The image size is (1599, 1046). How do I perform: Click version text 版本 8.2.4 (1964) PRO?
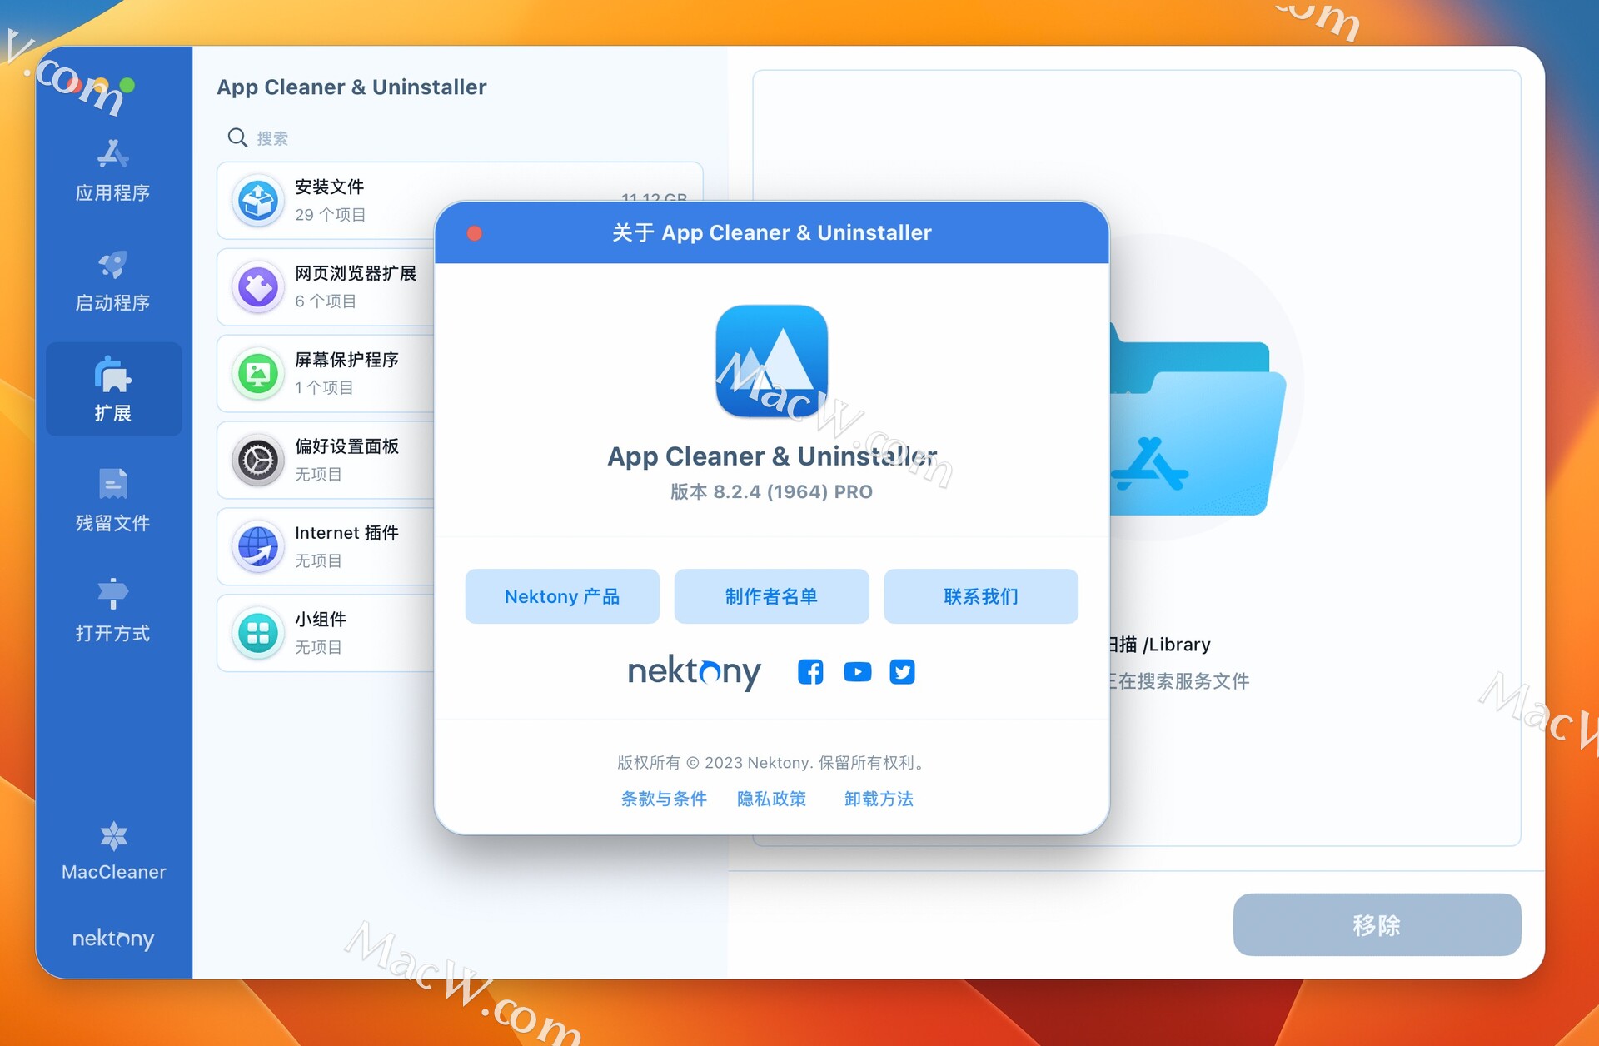(771, 491)
